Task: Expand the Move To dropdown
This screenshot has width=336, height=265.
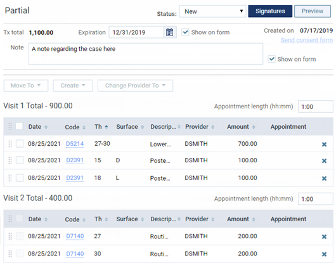Action: coord(26,86)
